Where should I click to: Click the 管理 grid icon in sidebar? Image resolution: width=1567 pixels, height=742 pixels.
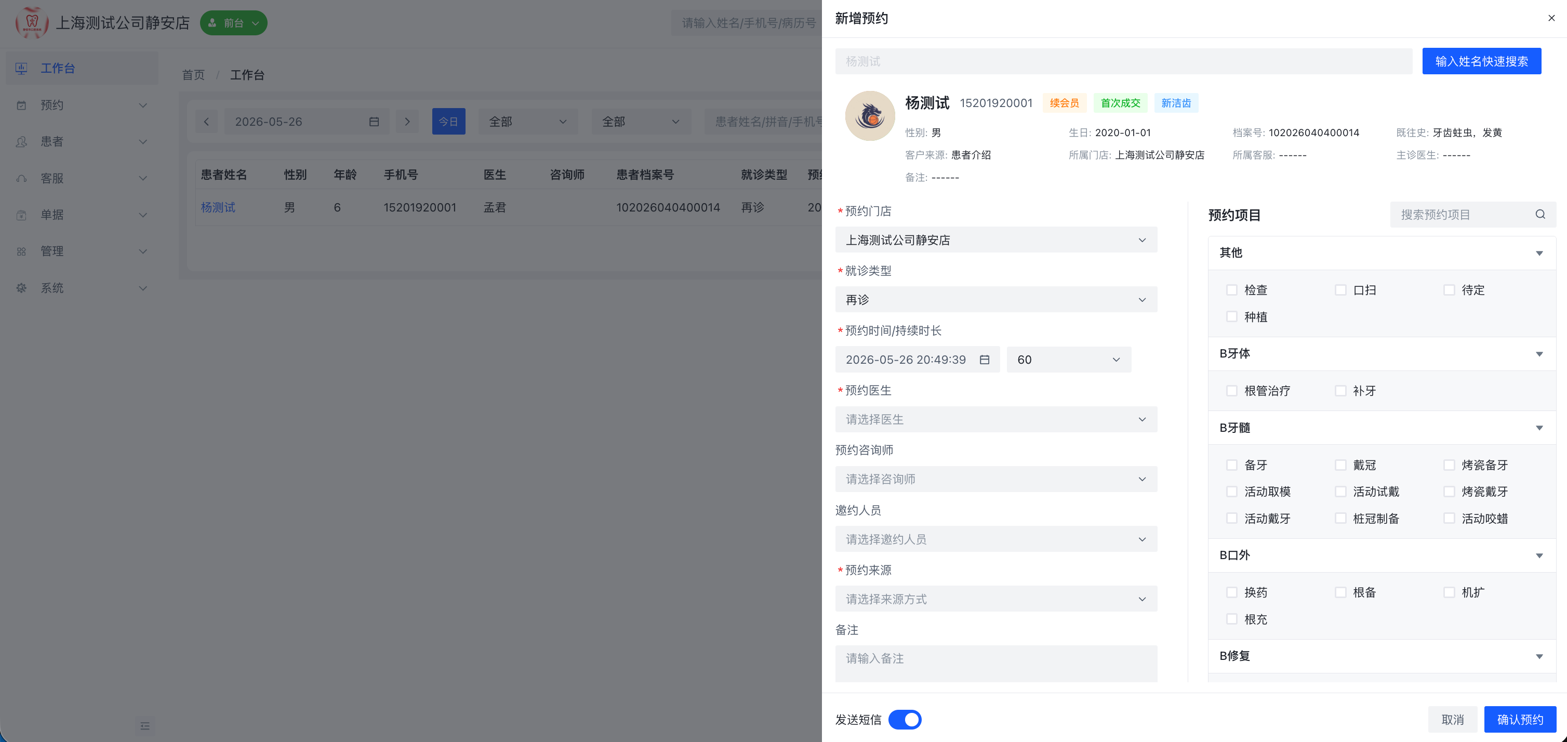tap(21, 251)
